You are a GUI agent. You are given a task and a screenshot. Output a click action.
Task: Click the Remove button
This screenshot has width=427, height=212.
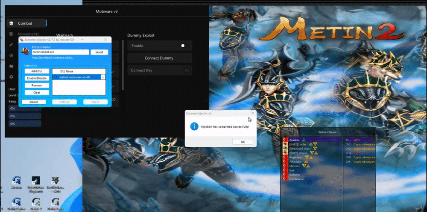(x=37, y=85)
